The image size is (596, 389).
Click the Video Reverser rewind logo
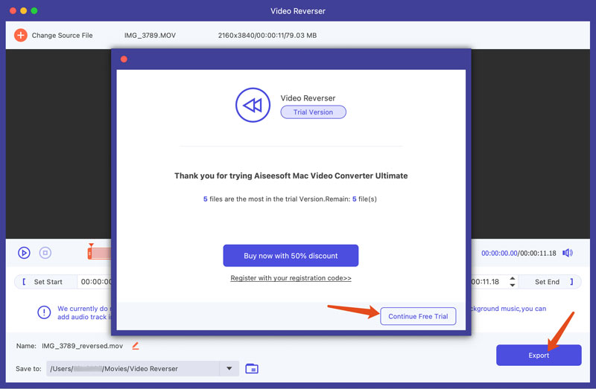click(x=253, y=105)
